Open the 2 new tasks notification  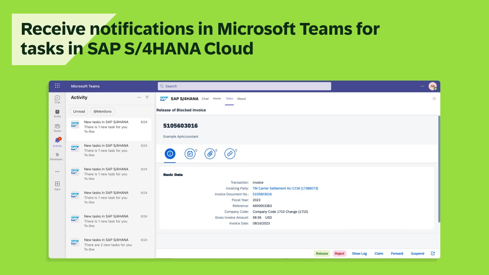[109, 245]
